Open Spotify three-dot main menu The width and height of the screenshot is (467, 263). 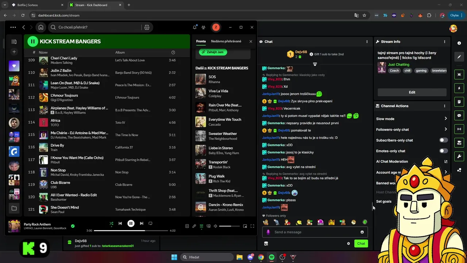click(13, 27)
